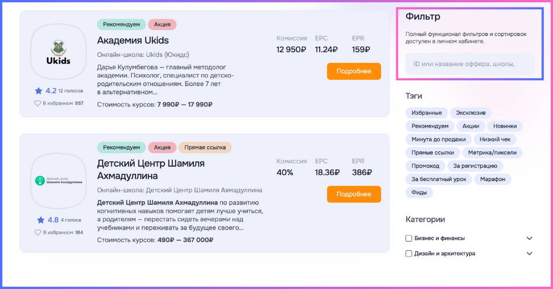The image size is (553, 289).
Task: Select the За бесплатный урок tag
Action: pos(439,179)
